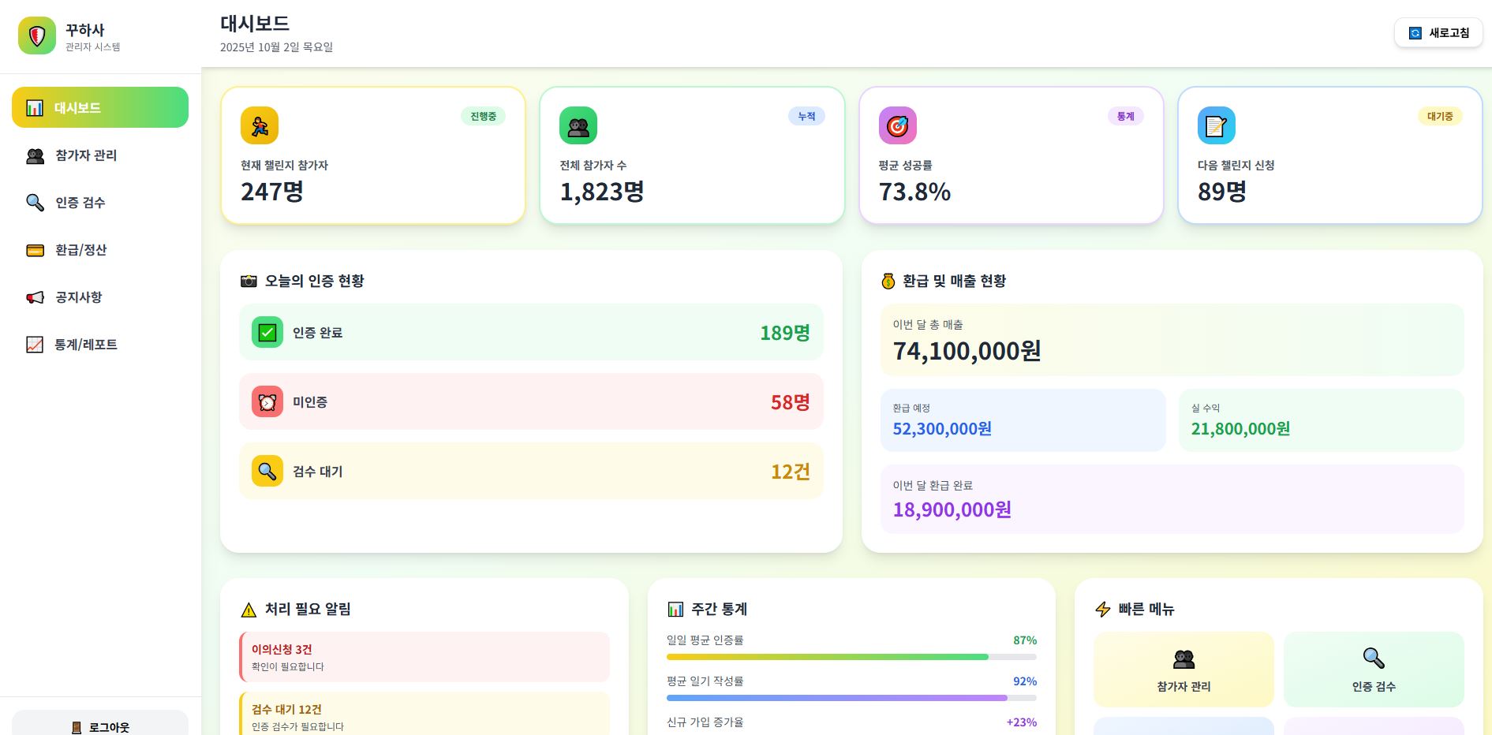1492x735 pixels.
Task: Click the magnifier icon in 인증 검수 quick menu tile
Action: [1374, 658]
